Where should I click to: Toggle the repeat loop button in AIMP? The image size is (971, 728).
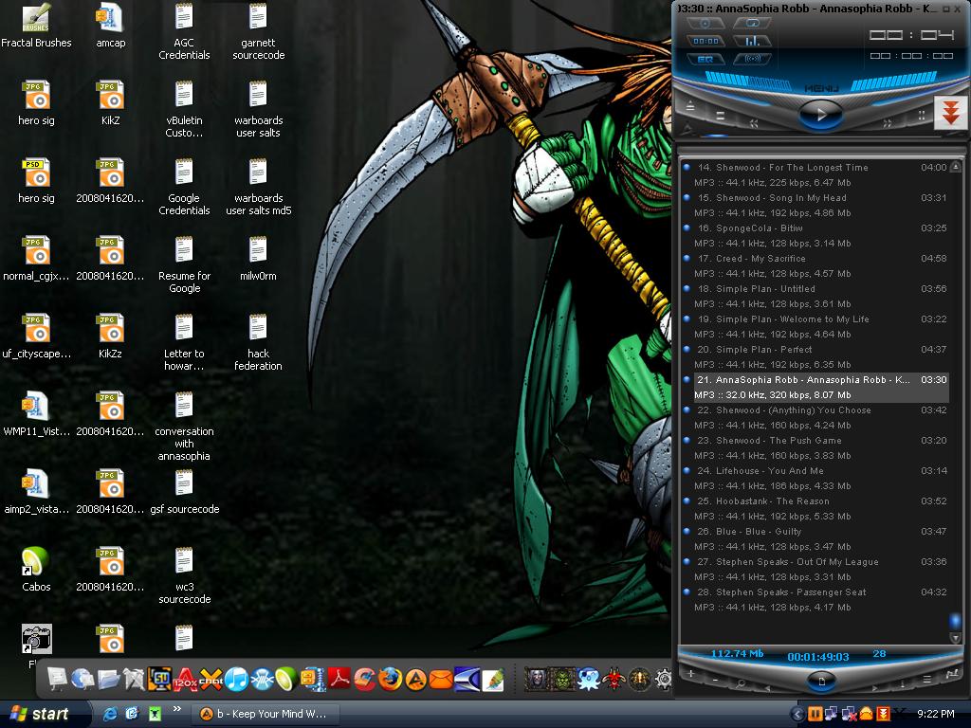752,23
